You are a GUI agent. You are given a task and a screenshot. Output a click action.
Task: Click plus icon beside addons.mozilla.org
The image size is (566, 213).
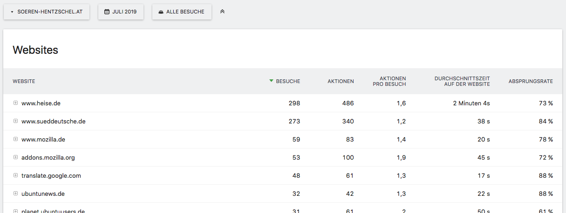tap(15, 157)
